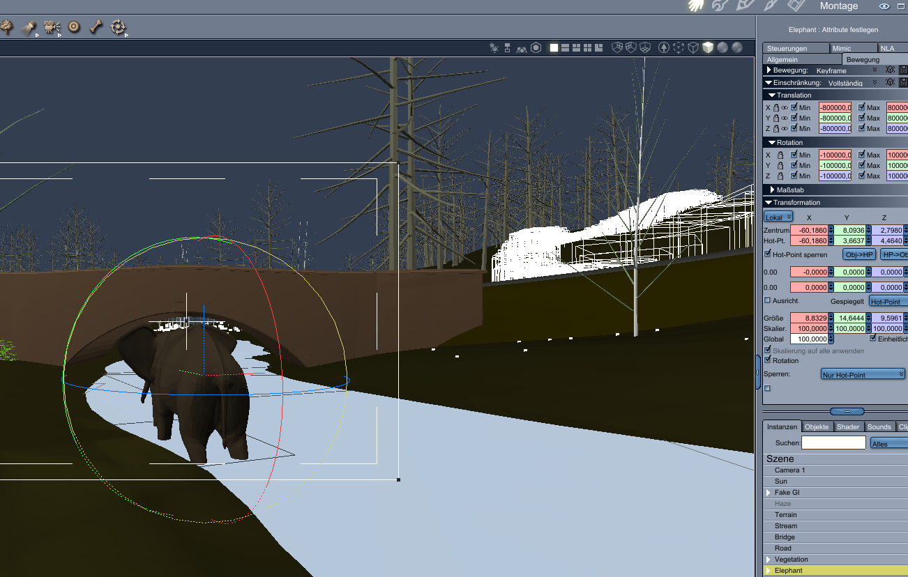Toggle the lock for Translation X

tap(775, 107)
